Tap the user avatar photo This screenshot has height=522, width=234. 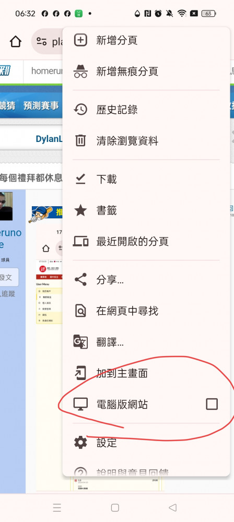(x=6, y=206)
